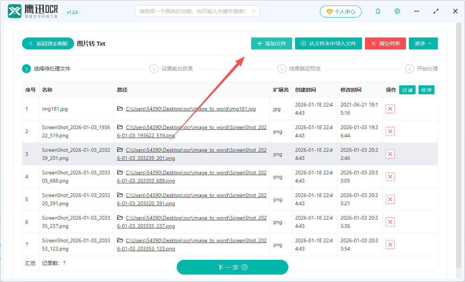This screenshot has height=282, width=465.
Task: Open the 过滤 filter control
Action: pyautogui.click(x=407, y=90)
